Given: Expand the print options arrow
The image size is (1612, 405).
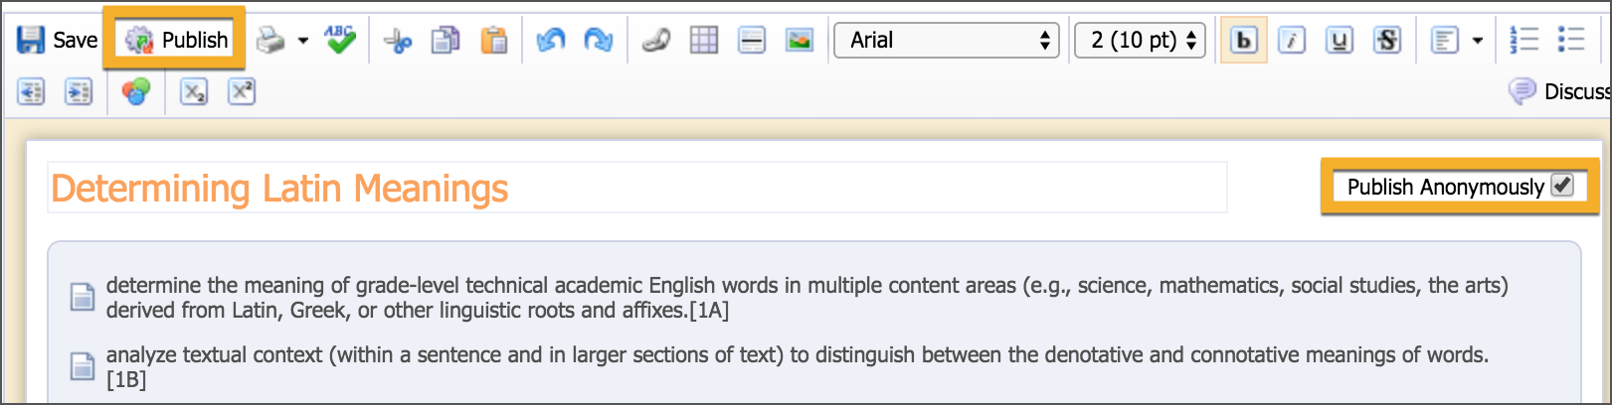Looking at the screenshot, I should coord(303,41).
